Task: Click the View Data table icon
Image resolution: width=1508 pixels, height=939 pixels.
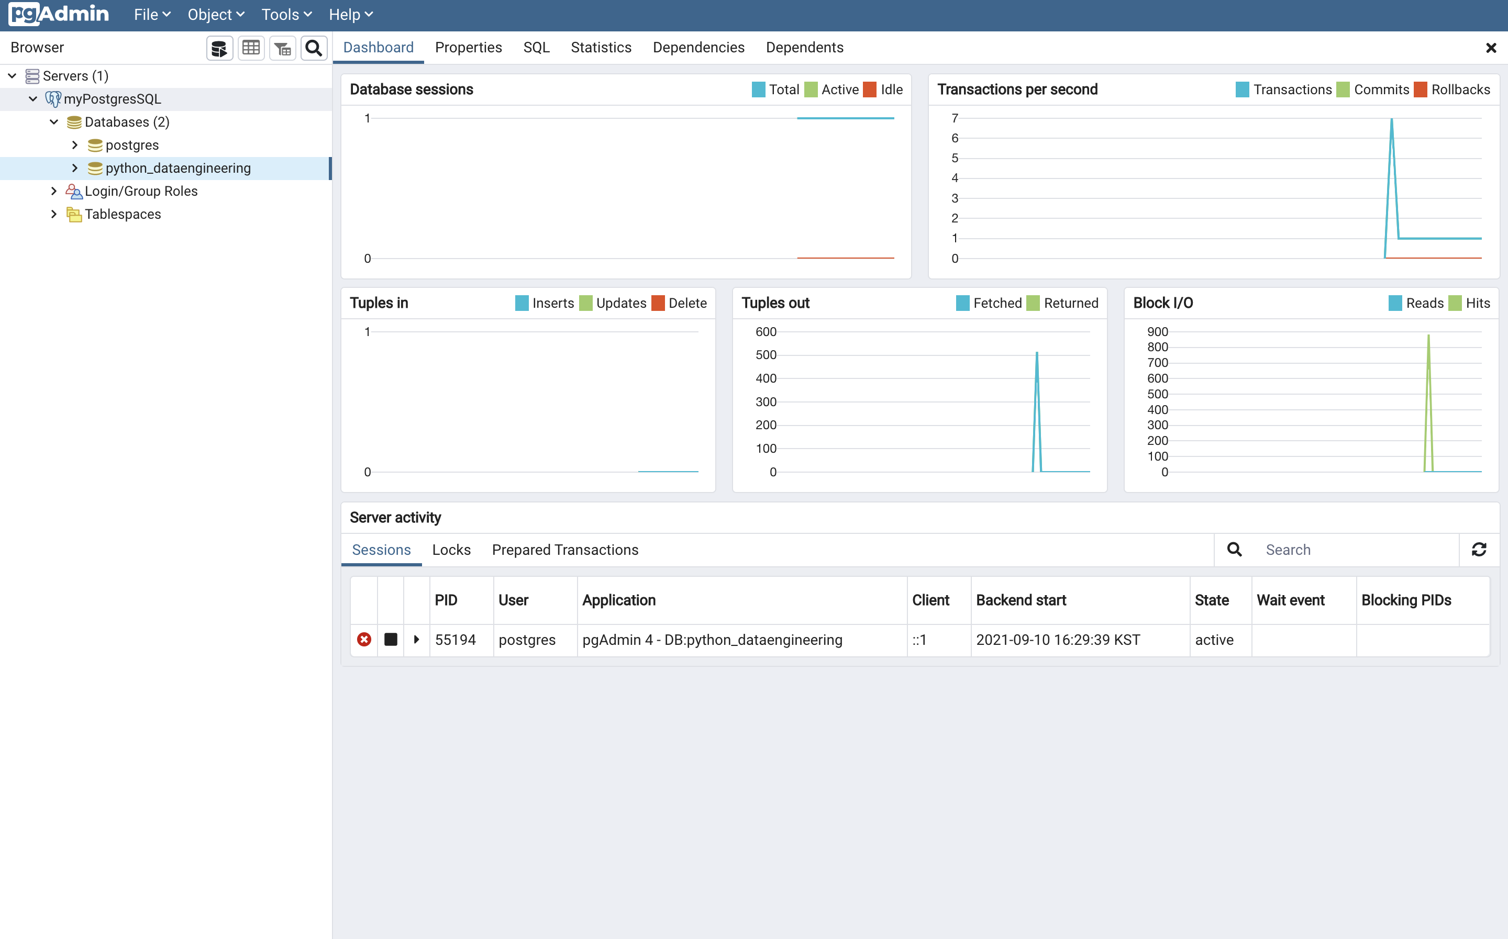Action: pos(251,48)
